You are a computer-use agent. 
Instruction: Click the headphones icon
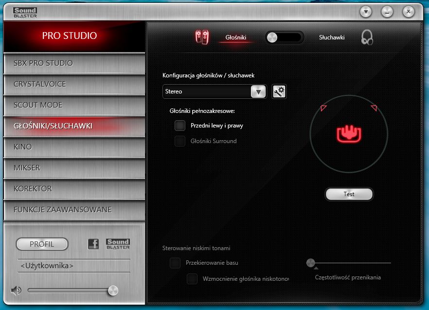pos(367,37)
